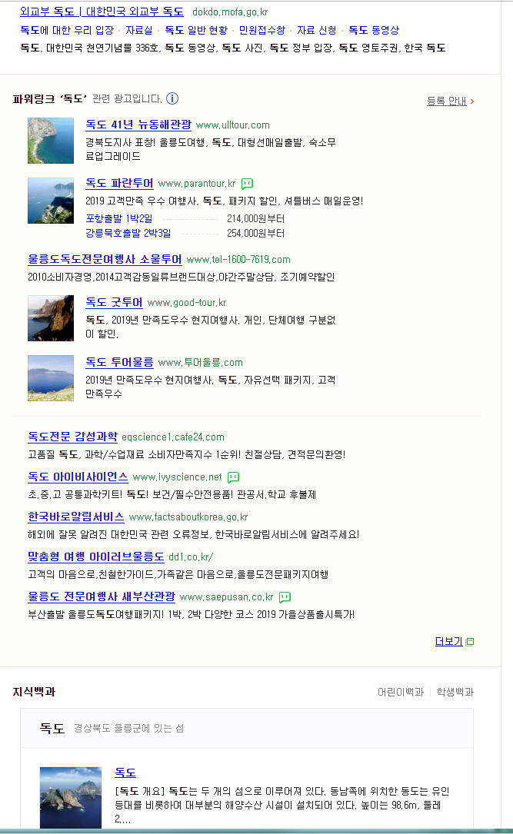Click the www.ulltour.com URL

232,125
